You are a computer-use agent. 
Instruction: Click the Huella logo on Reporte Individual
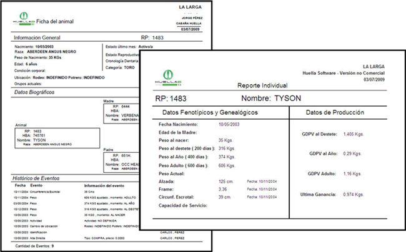[x=168, y=78]
